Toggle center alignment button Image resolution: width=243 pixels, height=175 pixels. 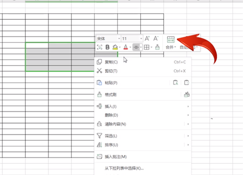pos(136,47)
